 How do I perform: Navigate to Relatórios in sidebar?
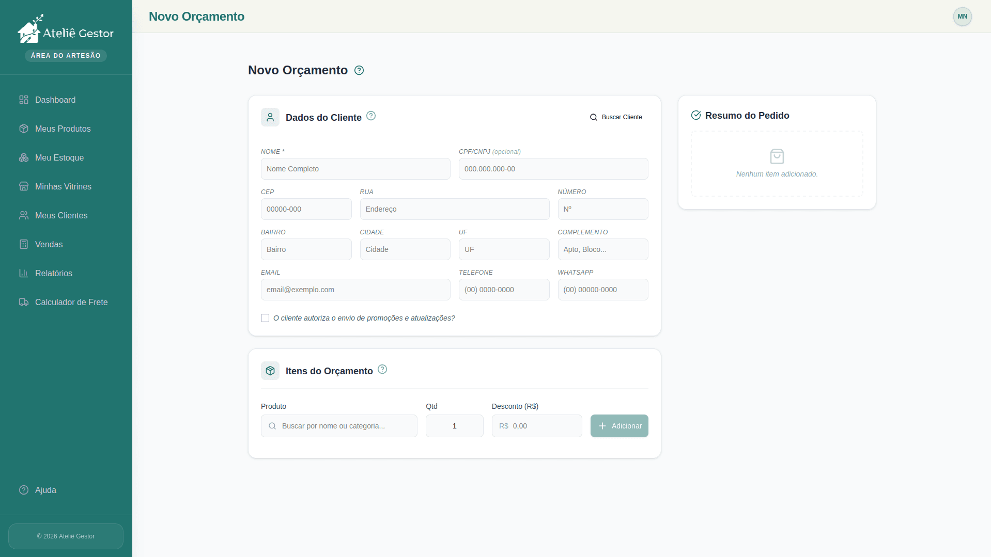point(53,273)
